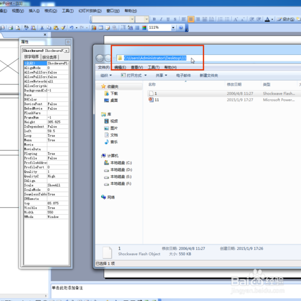Undo the last action in PowerPoint
The height and width of the screenshot is (301, 301).
click(72, 28)
